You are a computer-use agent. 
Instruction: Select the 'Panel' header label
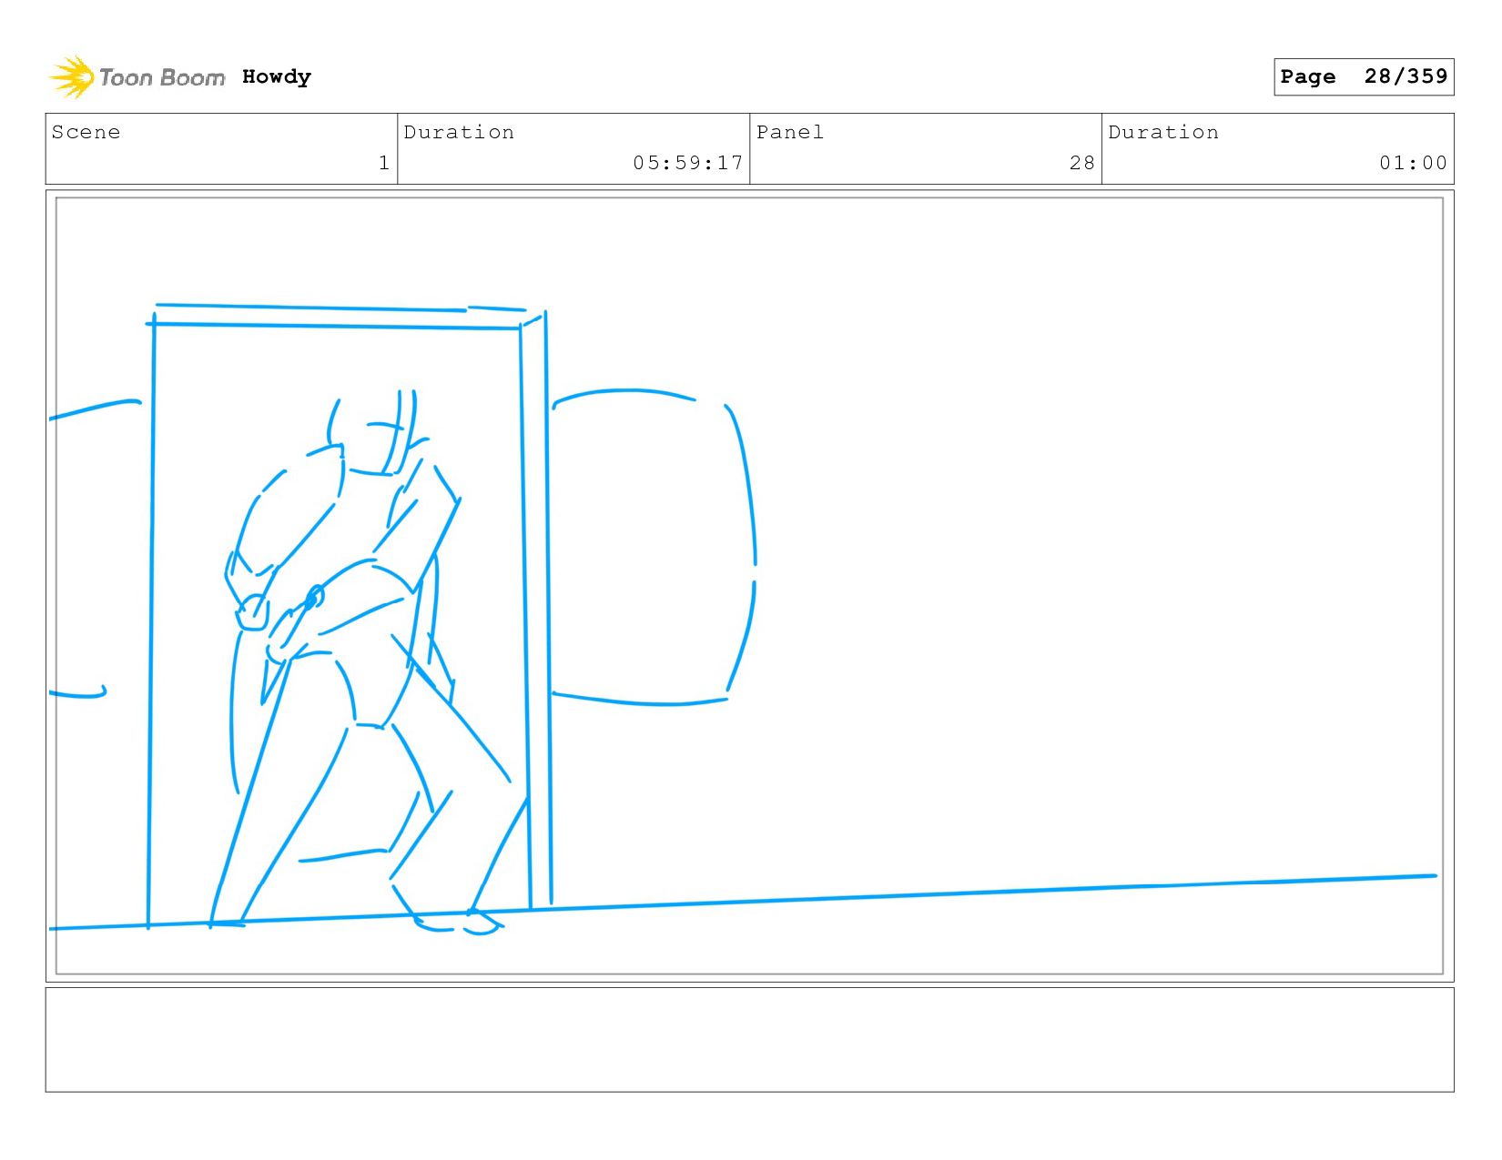tap(790, 132)
